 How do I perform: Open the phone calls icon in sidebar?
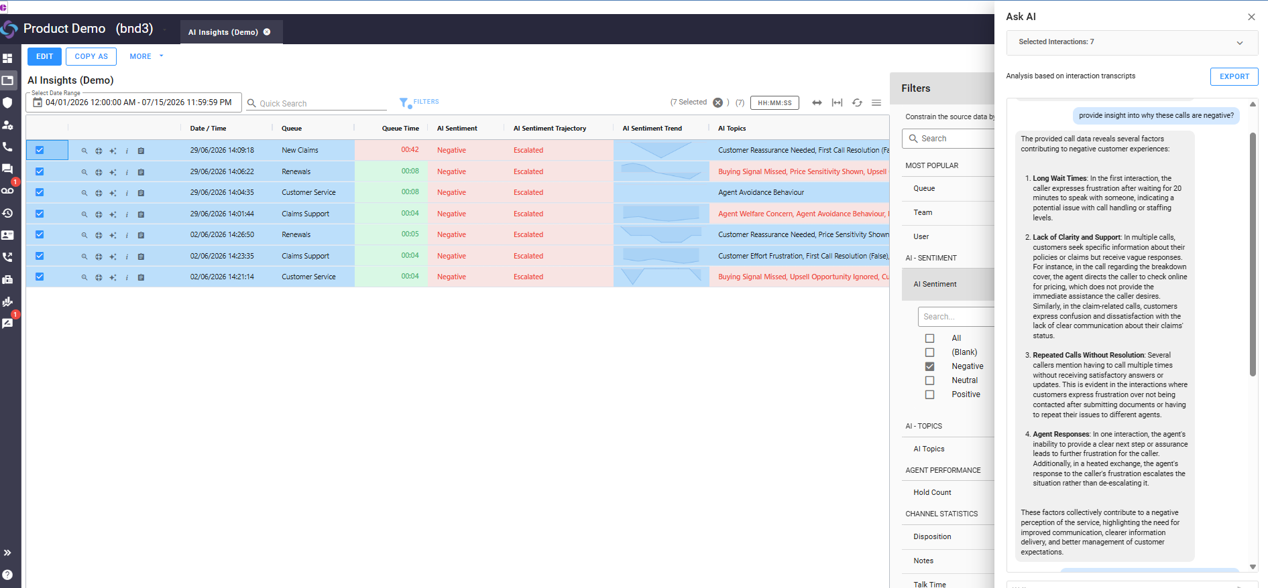pos(7,147)
